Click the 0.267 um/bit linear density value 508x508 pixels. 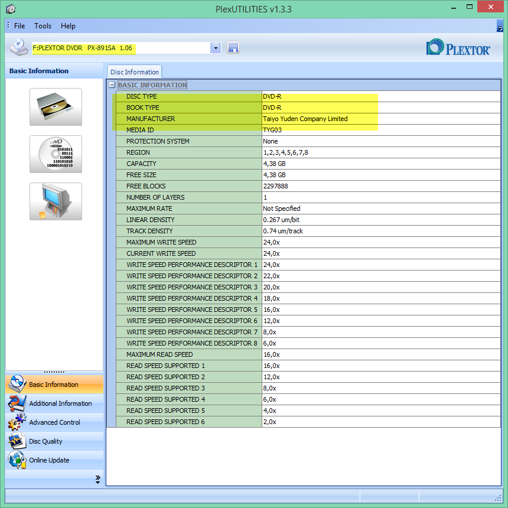point(281,220)
